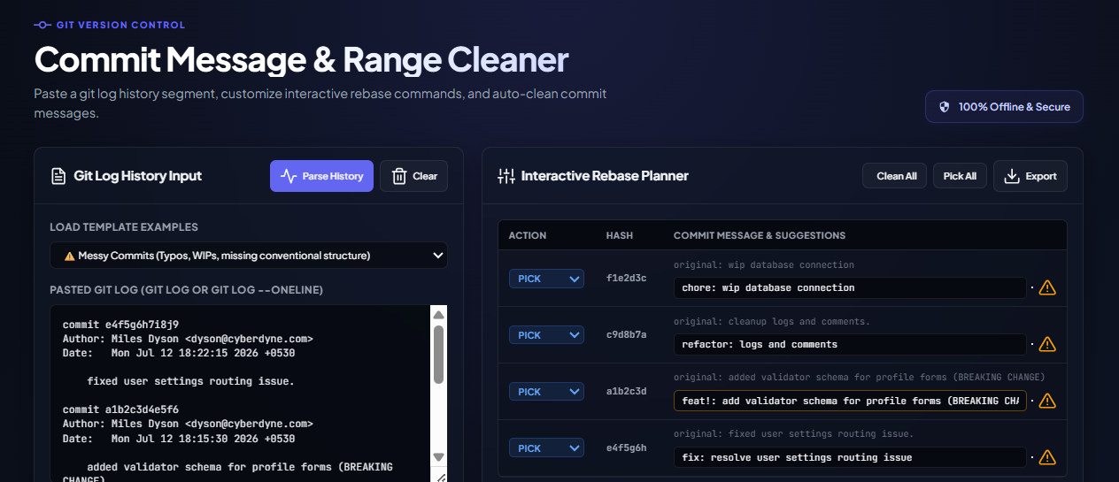
Task: Click the 100% Offline & Secure badge
Action: pyautogui.click(x=1004, y=107)
